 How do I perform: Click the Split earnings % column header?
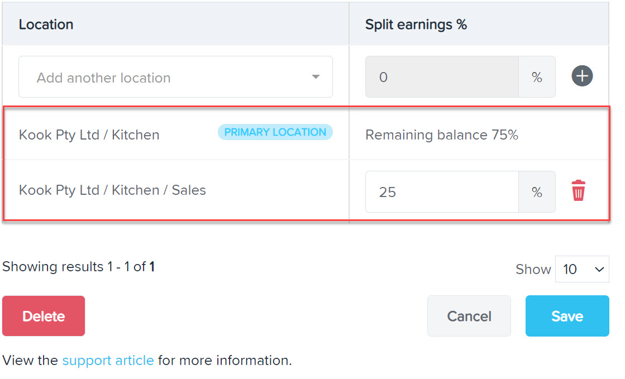point(416,25)
